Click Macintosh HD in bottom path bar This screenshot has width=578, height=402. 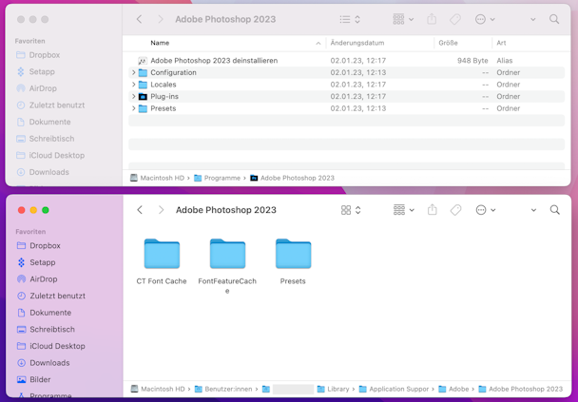(158, 389)
